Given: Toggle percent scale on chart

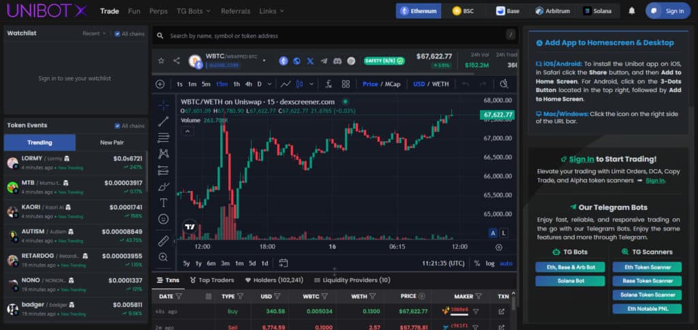Looking at the screenshot, I should click(x=476, y=263).
